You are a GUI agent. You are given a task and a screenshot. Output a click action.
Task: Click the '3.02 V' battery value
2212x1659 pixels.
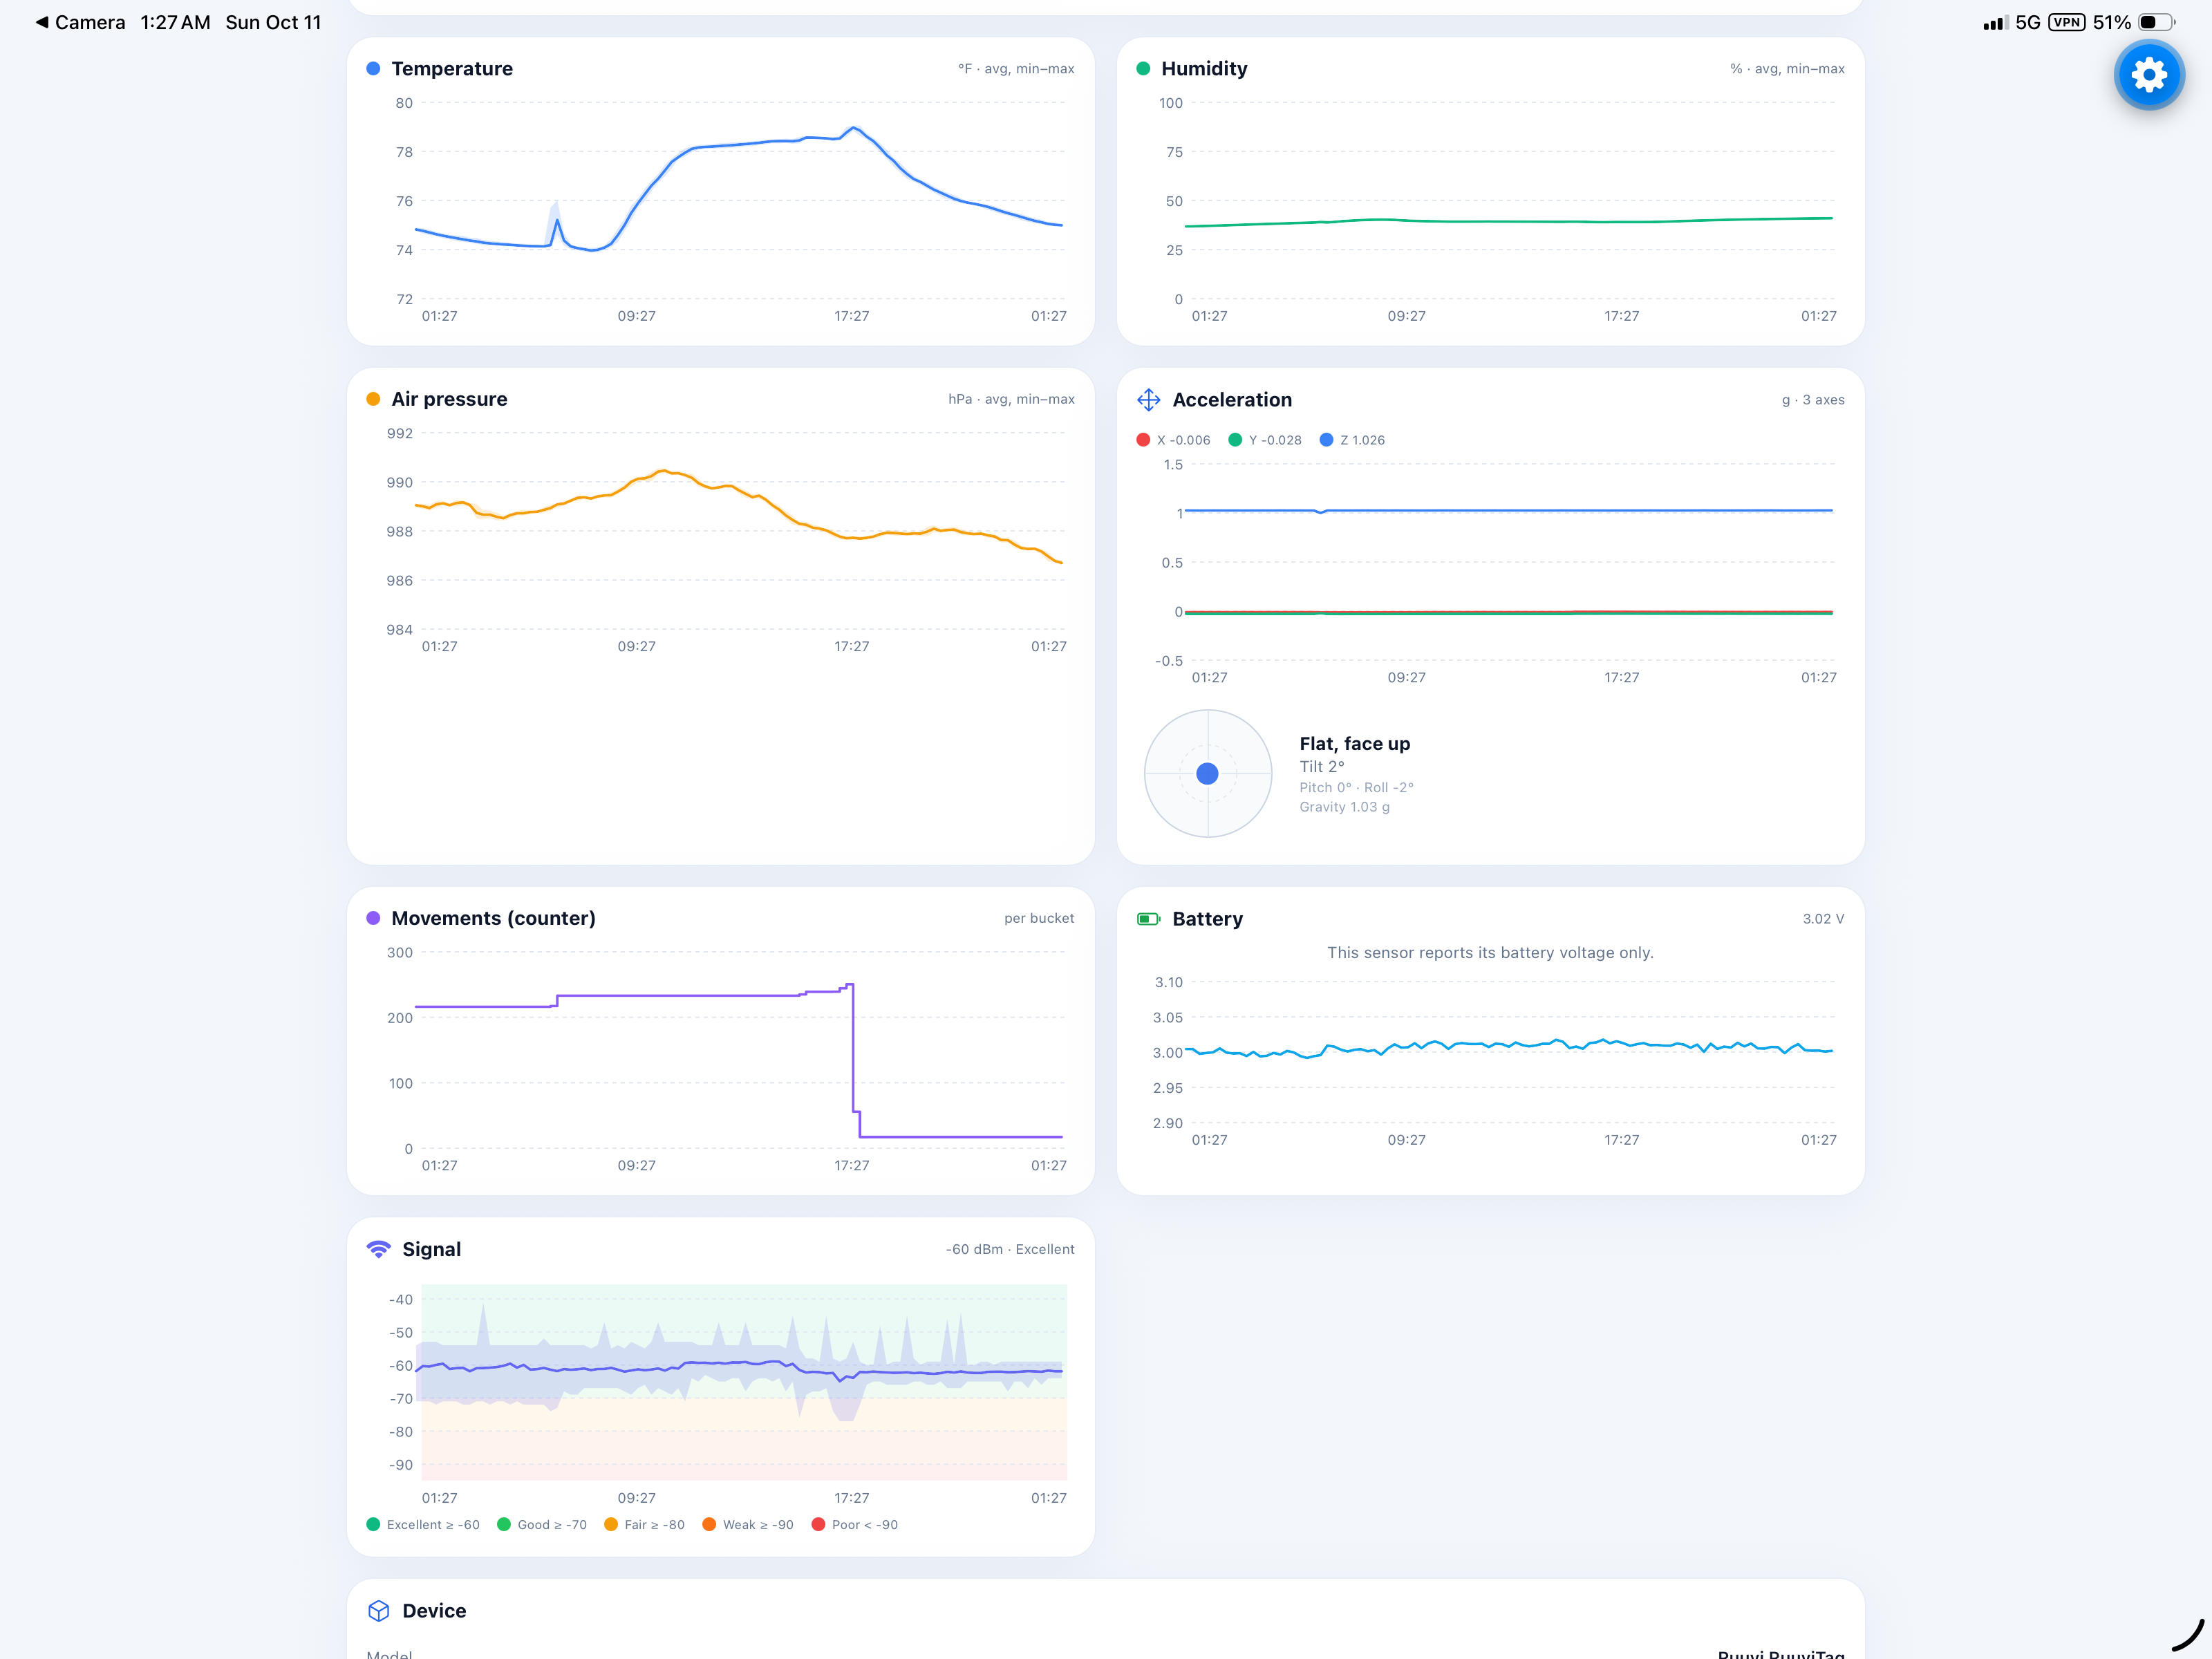tap(1823, 919)
